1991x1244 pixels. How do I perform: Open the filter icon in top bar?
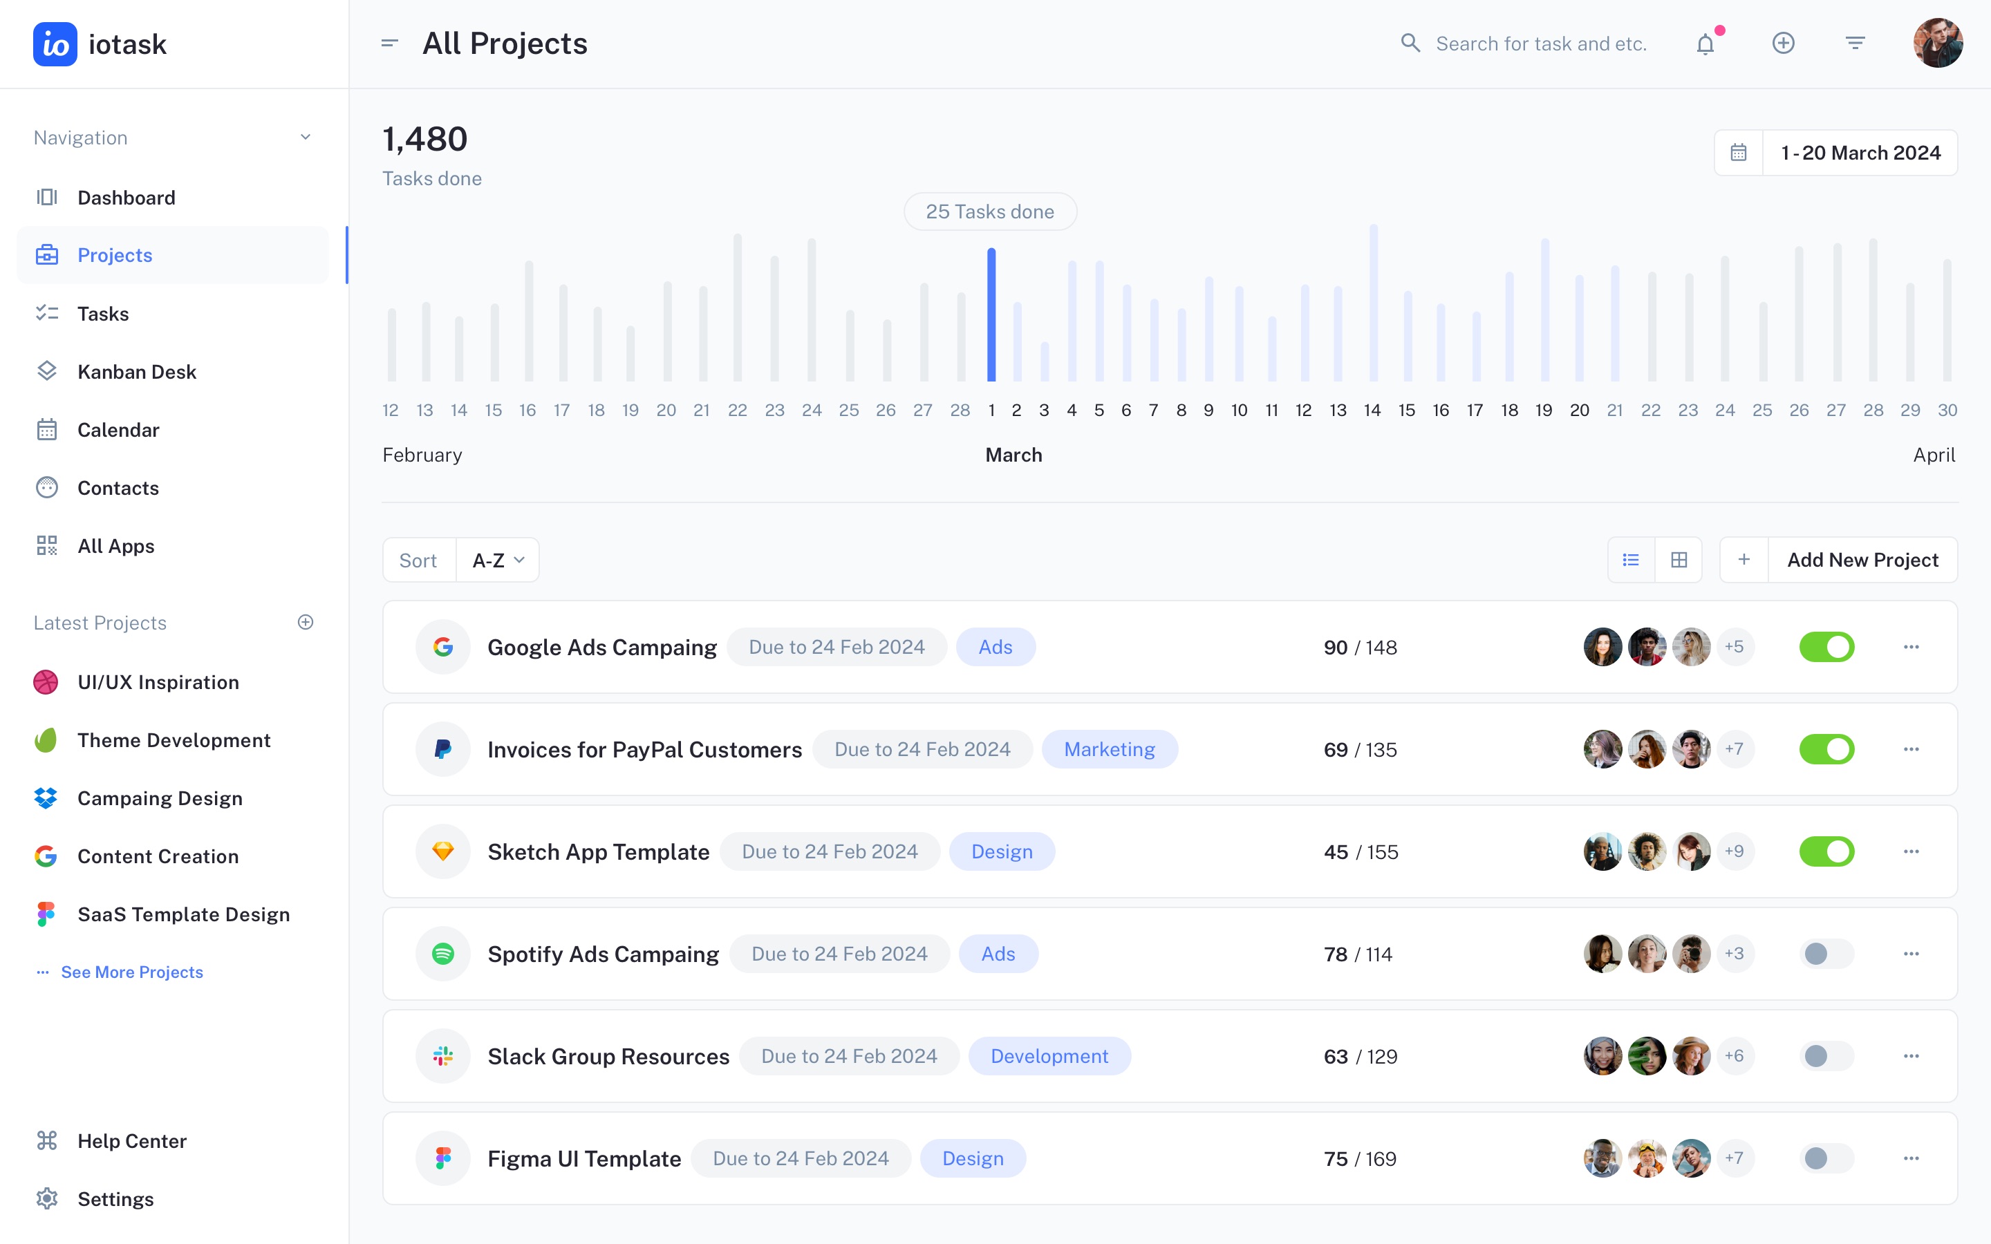(1854, 44)
